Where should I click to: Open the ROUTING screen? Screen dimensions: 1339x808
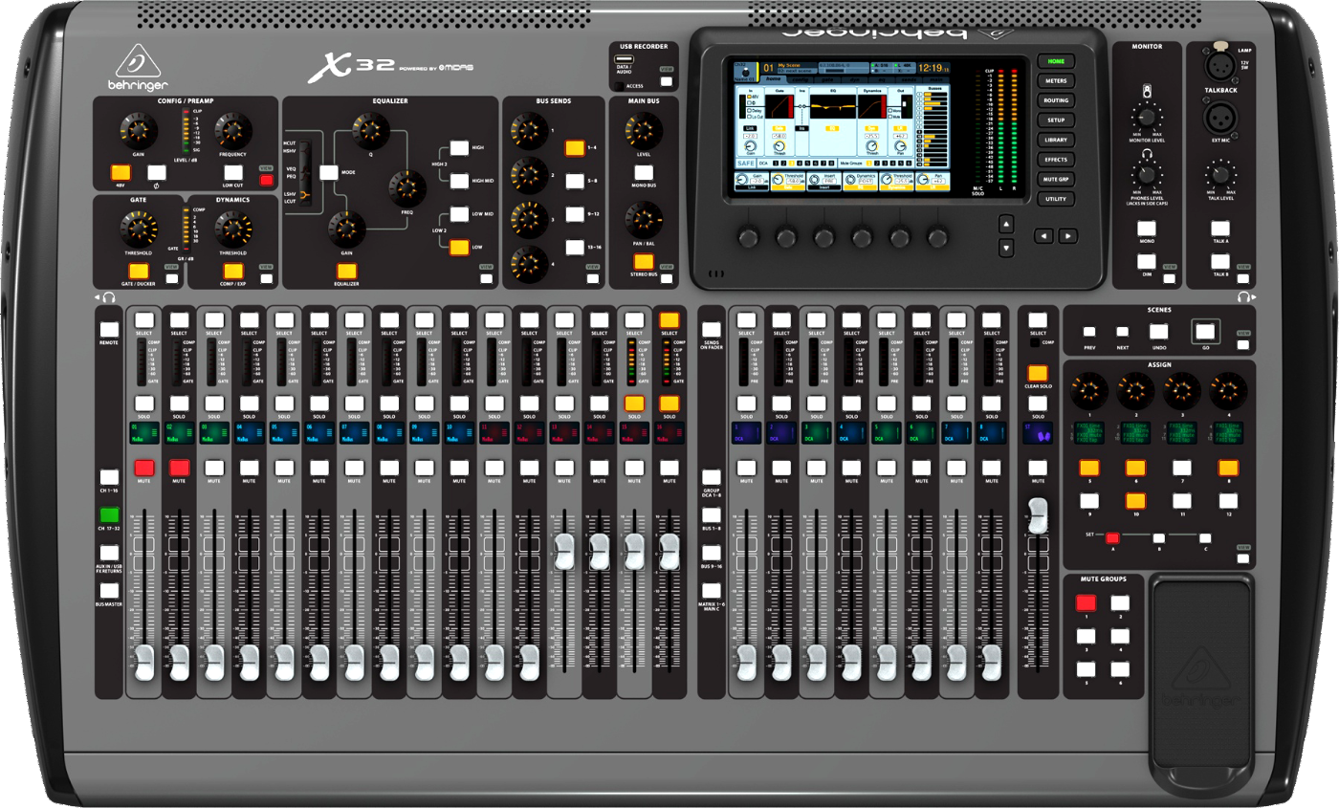point(1057,99)
